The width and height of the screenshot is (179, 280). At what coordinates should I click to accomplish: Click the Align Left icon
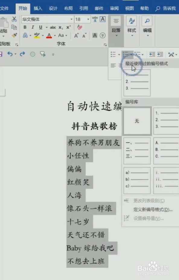tap(113, 66)
